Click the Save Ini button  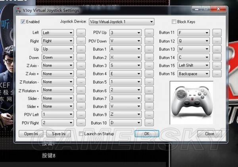(x=59, y=134)
